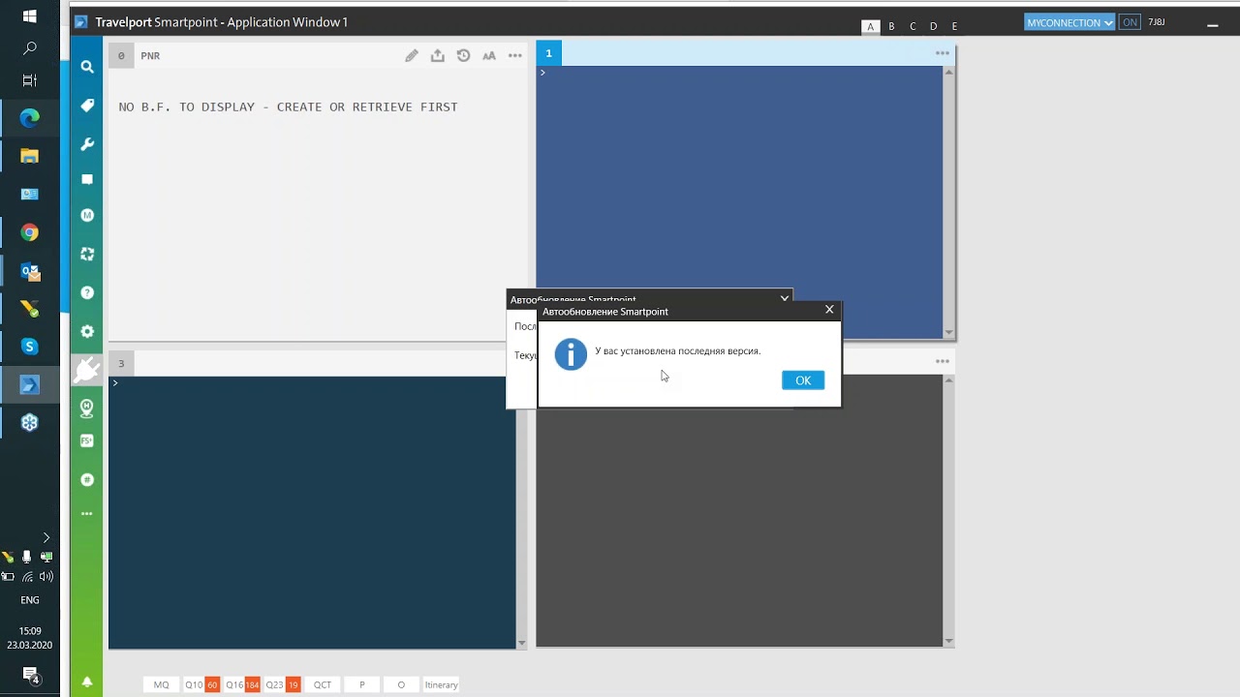Viewport: 1240px width, 697px height.
Task: Switch to work area A
Action: (x=871, y=27)
